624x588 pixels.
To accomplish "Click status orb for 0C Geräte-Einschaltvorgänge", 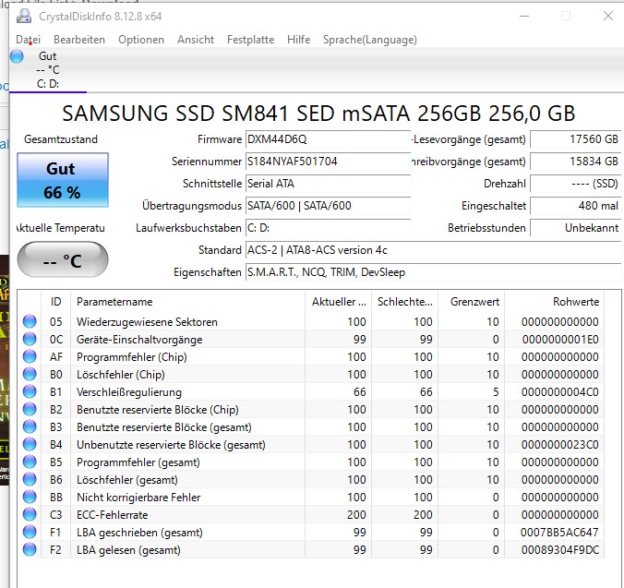I will (30, 339).
